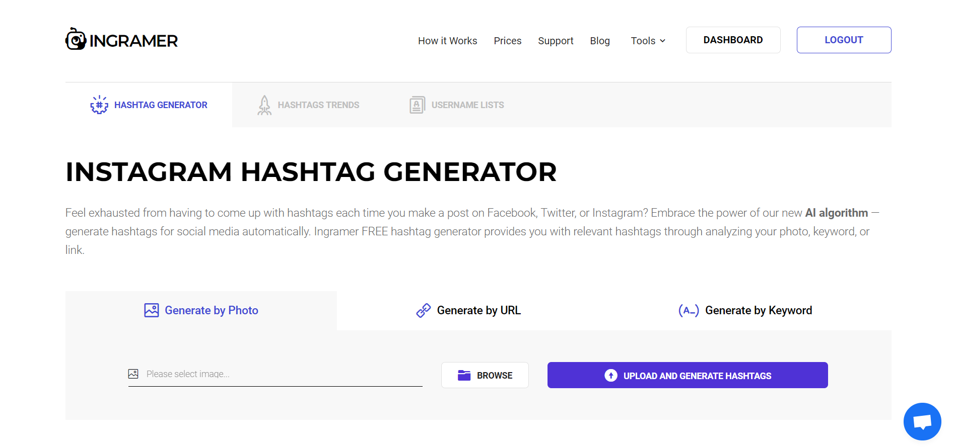The height and width of the screenshot is (447, 956).
Task: Visit the Blog from the top menu
Action: (x=600, y=41)
